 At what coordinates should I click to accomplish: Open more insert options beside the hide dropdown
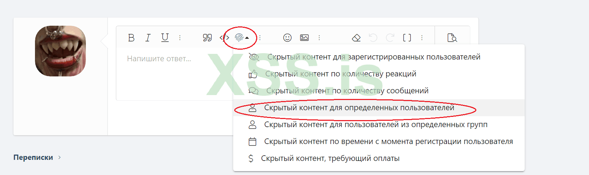tap(260, 38)
